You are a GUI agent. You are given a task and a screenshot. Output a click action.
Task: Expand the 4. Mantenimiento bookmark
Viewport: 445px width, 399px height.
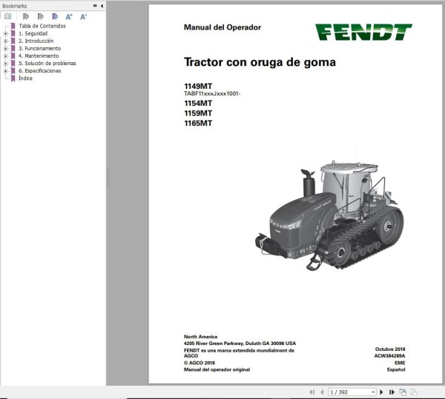[5, 56]
